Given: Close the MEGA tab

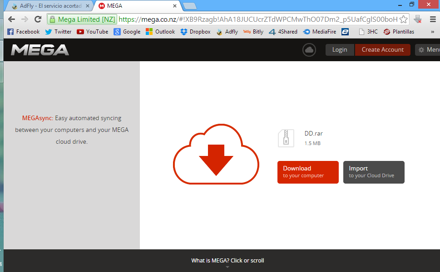Looking at the screenshot, I should coord(174,6).
